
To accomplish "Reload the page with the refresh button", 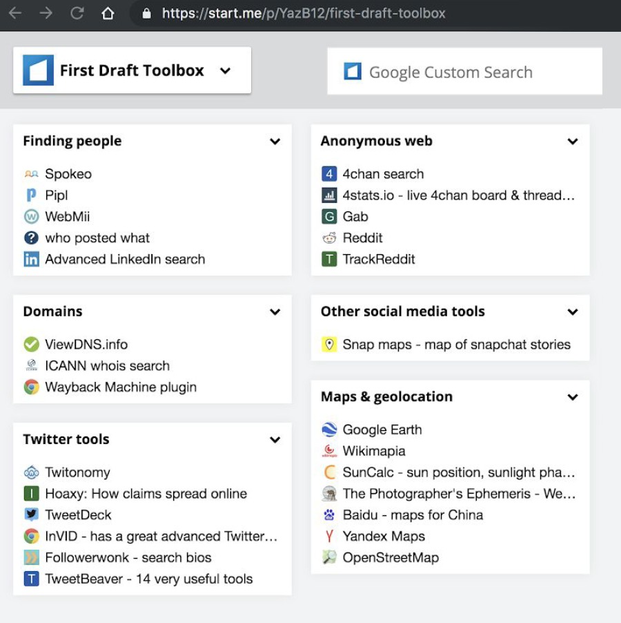I will pyautogui.click(x=77, y=13).
